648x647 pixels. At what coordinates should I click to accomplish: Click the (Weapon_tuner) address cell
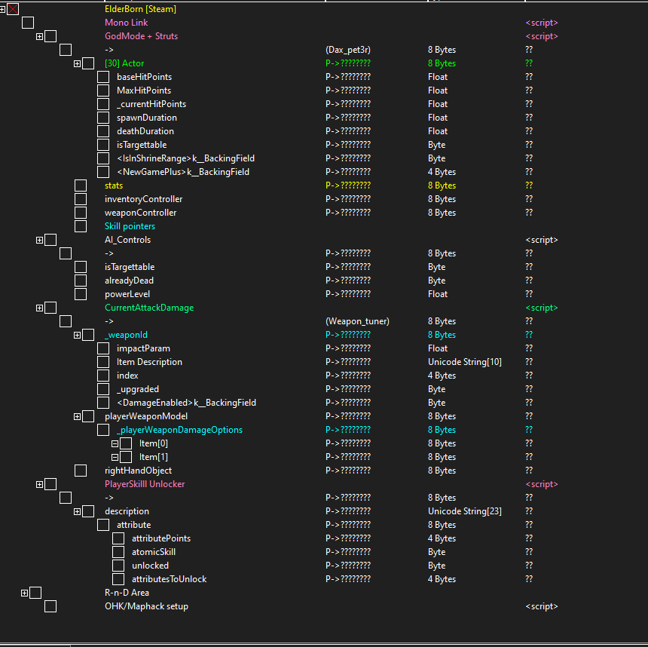357,321
